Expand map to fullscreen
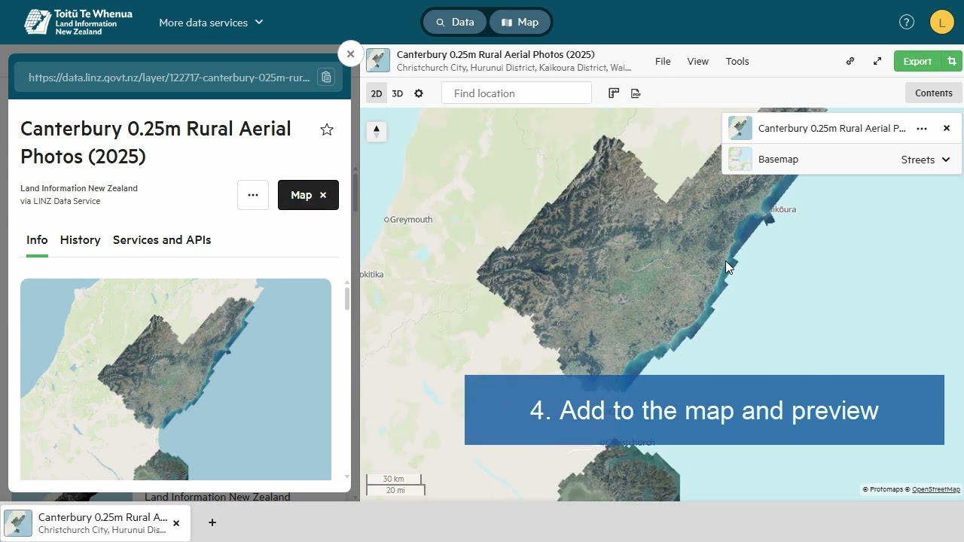The height and width of the screenshot is (542, 964). tap(877, 62)
